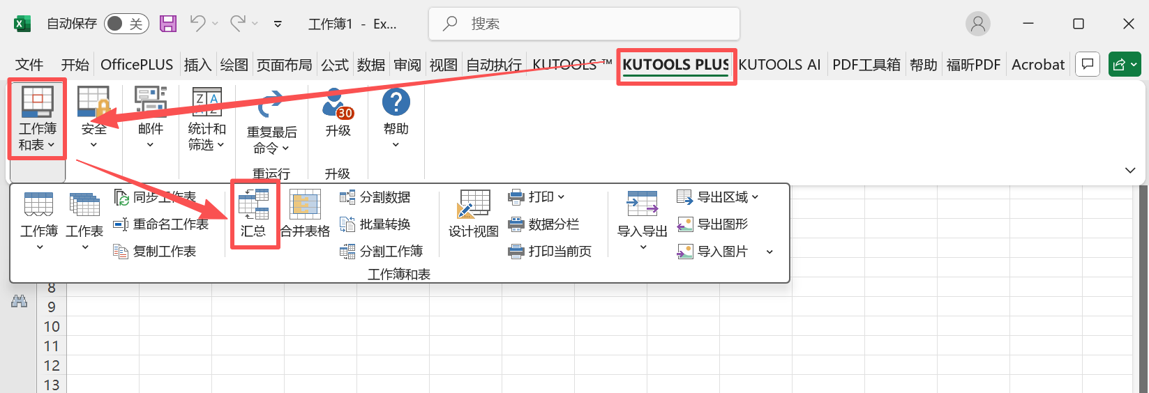Switch to the 审阅 tab

coord(407,65)
